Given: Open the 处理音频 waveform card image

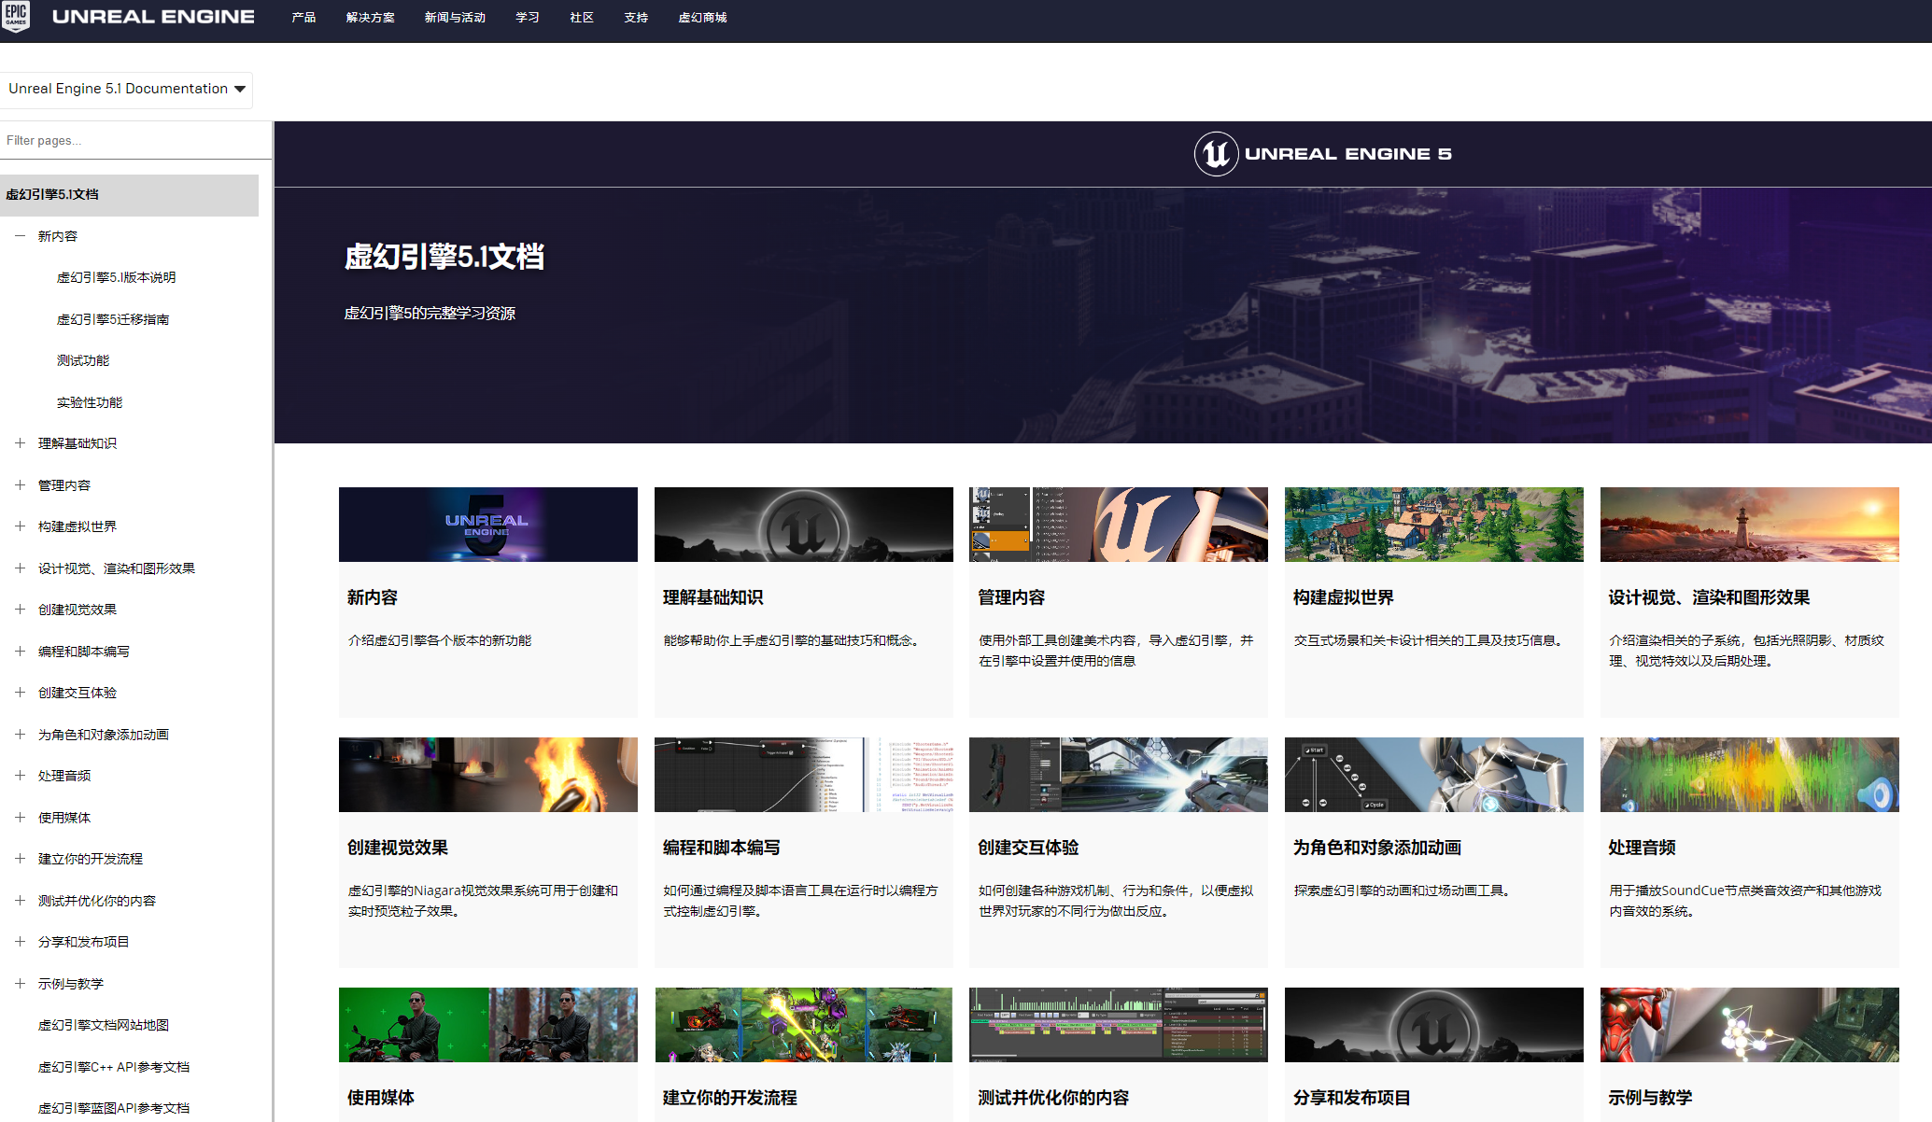Looking at the screenshot, I should point(1748,775).
